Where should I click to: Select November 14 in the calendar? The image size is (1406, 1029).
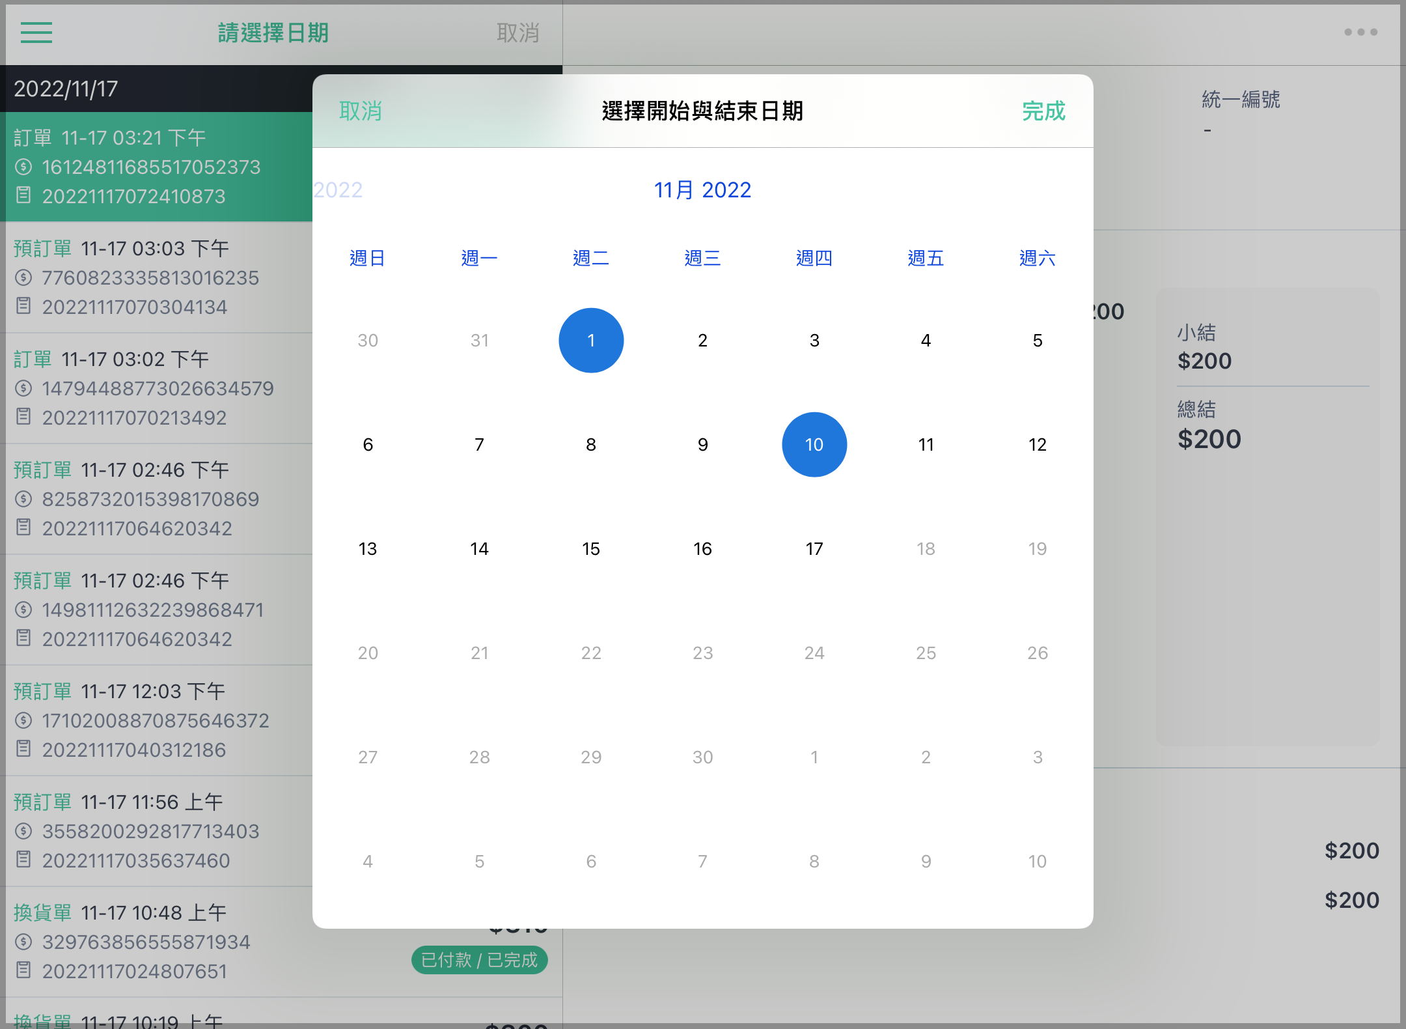479,548
